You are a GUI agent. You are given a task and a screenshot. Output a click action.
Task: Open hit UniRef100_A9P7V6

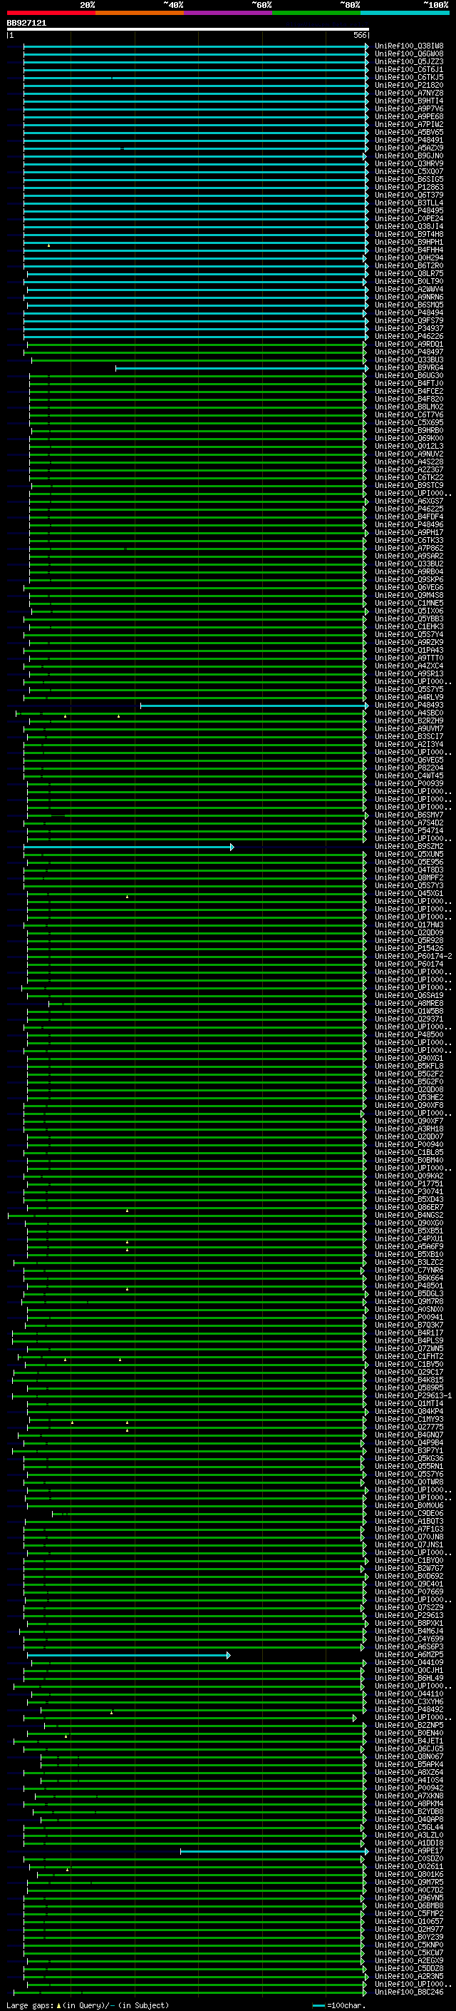[409, 108]
